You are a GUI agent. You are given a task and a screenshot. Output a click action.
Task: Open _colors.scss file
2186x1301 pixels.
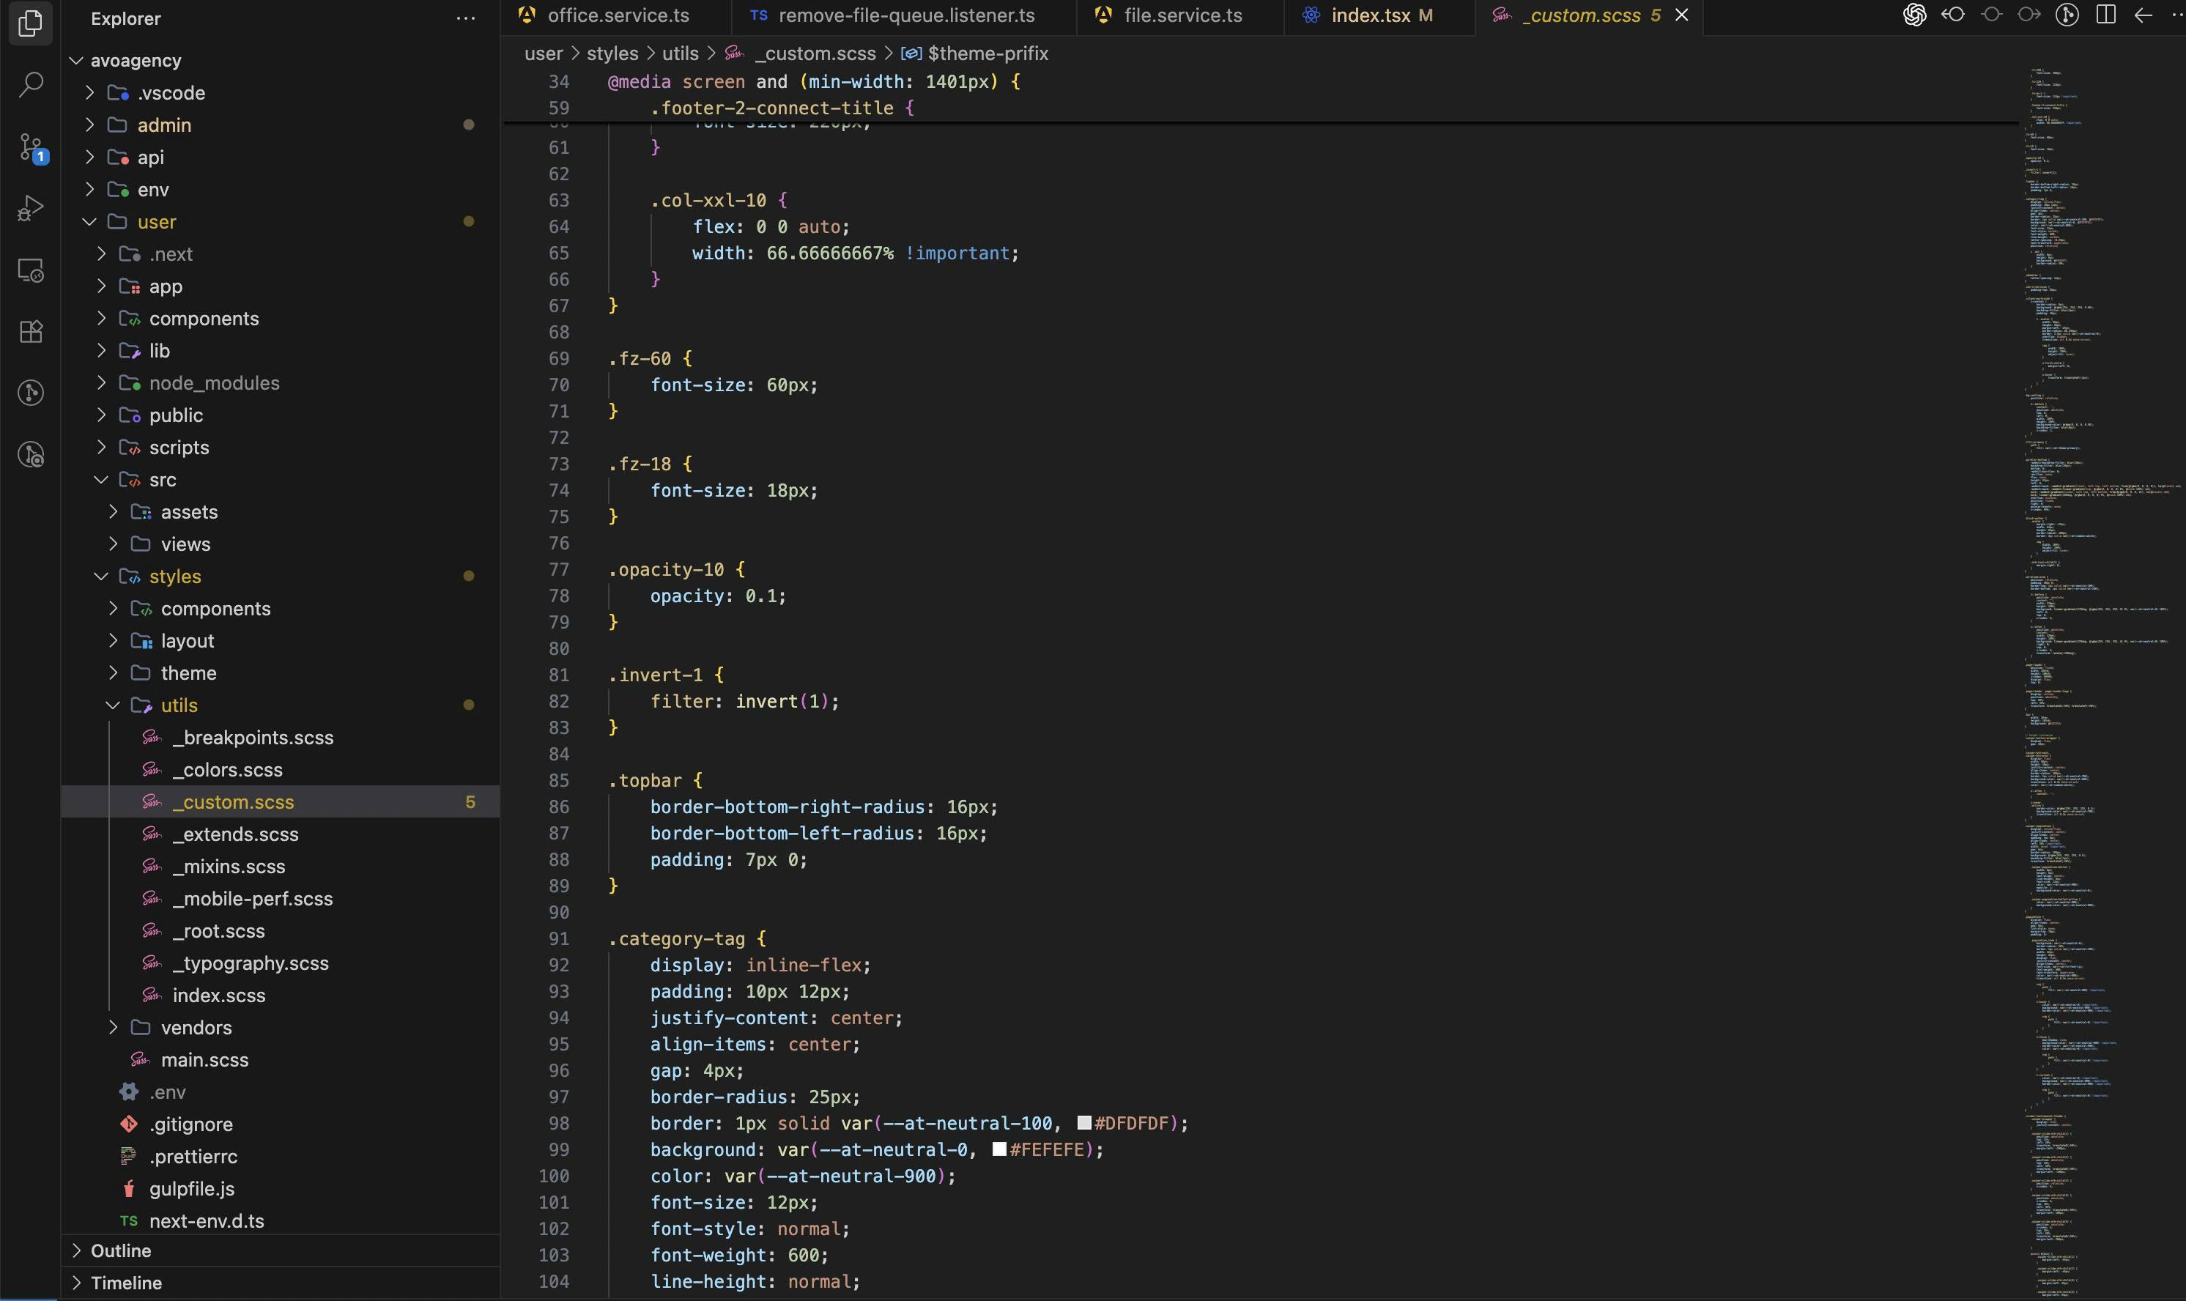[x=281, y=770]
